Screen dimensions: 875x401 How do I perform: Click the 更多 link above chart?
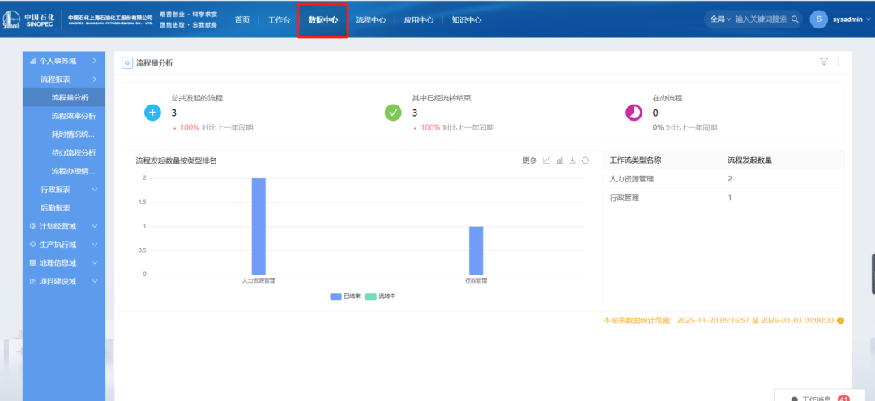529,160
